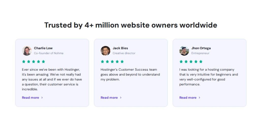The image size is (260, 126).
Task: Click the third star in Jack Bies's rating
Action: point(112,61)
